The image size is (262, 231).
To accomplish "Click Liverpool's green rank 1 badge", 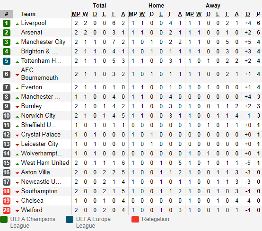I will 7,23.
